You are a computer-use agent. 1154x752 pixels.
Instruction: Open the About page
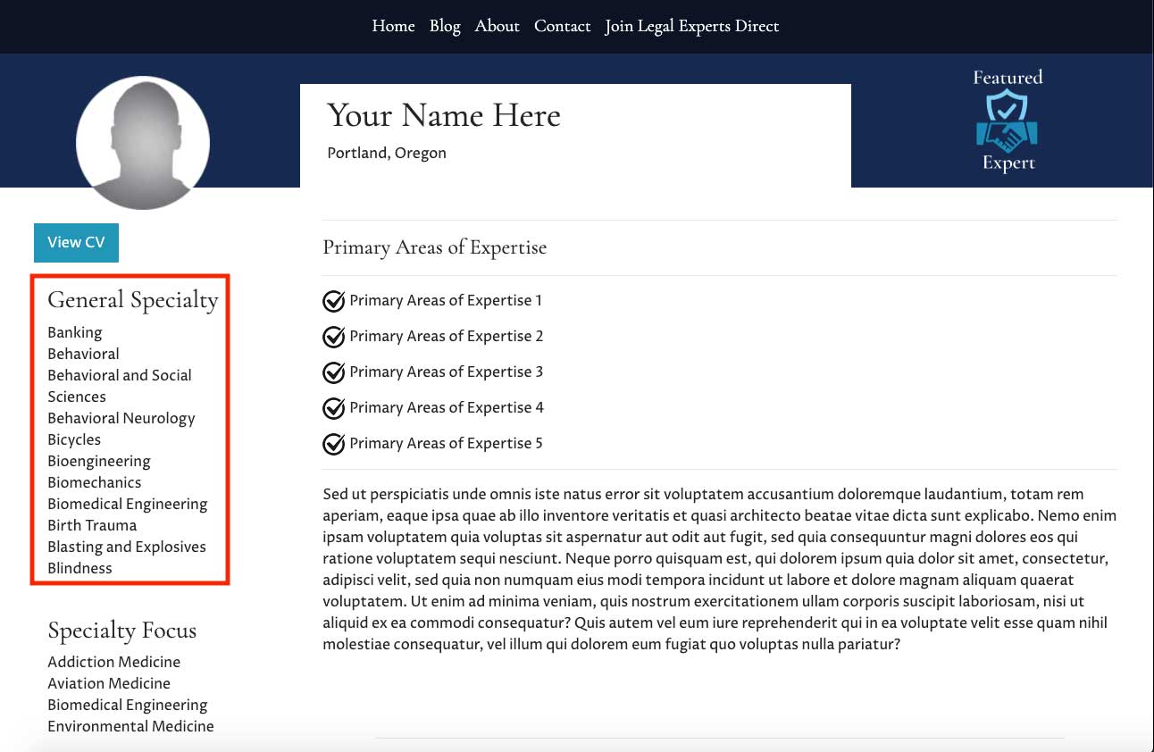pos(497,26)
